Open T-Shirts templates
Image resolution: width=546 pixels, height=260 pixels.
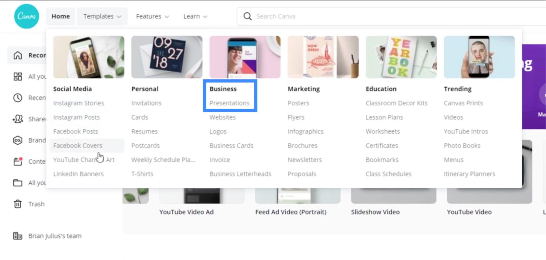(142, 174)
